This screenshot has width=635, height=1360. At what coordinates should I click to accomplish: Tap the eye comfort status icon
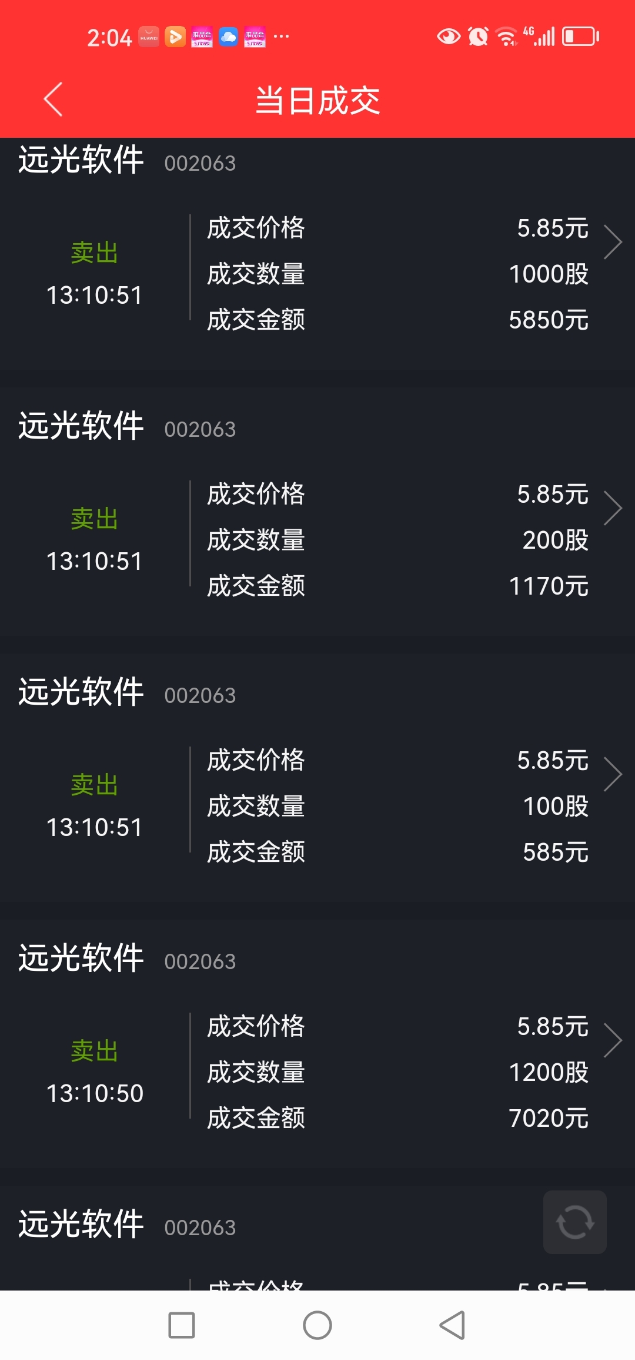pos(449,37)
